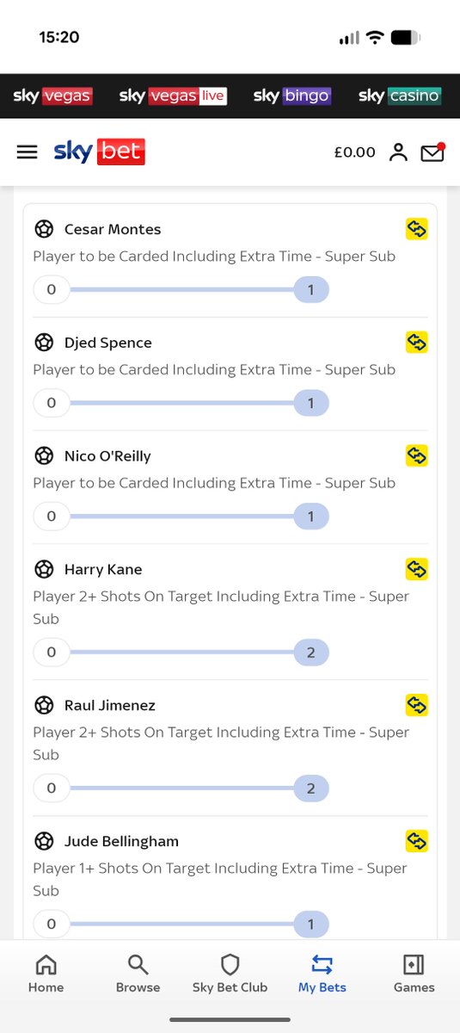Open the Sky Bingo link
Image resolution: width=460 pixels, height=1033 pixels.
point(292,96)
